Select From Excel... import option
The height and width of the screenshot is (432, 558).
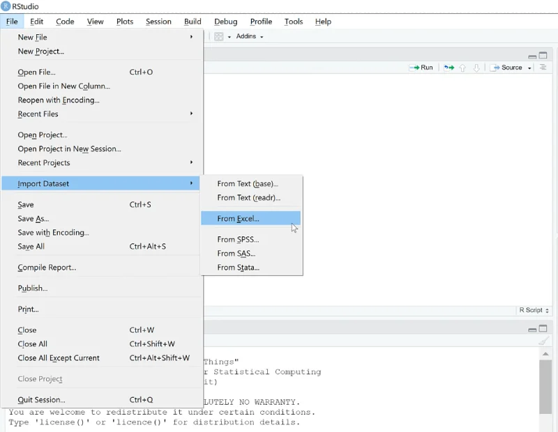251,218
